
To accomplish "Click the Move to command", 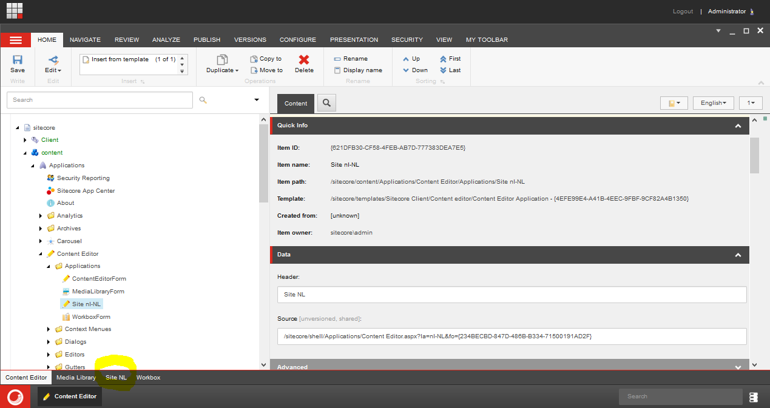I will 266,70.
